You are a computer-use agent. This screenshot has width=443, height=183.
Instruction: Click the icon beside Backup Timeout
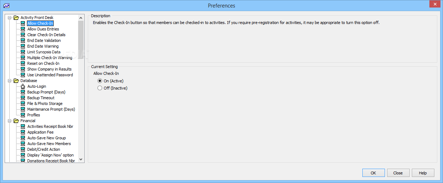[23, 98]
